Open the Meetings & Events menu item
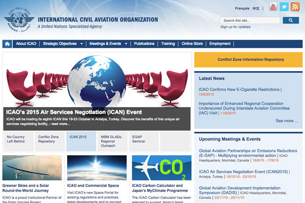The width and height of the screenshot is (305, 203). [x=105, y=44]
